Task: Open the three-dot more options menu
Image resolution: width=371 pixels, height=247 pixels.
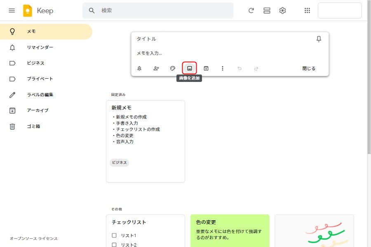Action: (x=223, y=68)
